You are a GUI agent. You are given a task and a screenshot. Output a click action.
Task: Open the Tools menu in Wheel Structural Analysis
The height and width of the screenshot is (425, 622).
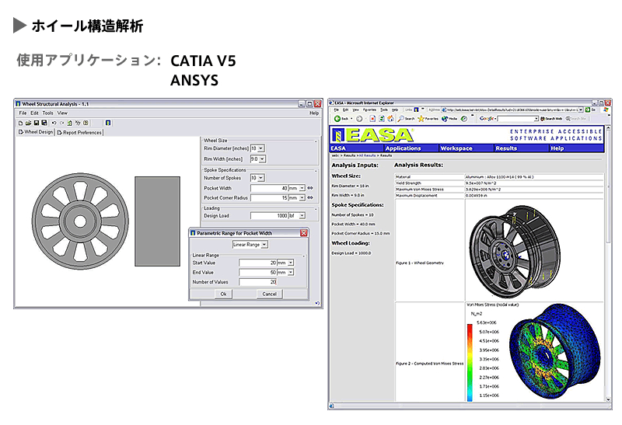point(47,113)
